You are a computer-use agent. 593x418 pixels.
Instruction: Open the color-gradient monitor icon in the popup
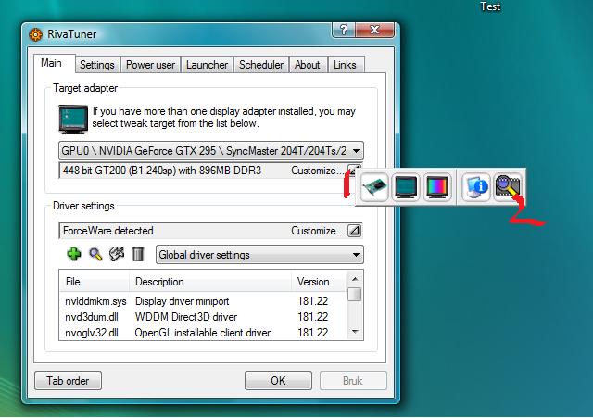point(437,187)
